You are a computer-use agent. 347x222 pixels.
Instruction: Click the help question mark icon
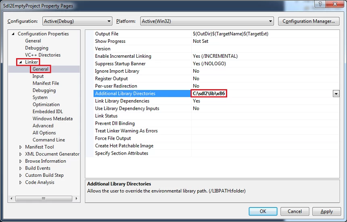pyautogui.click(x=320, y=4)
